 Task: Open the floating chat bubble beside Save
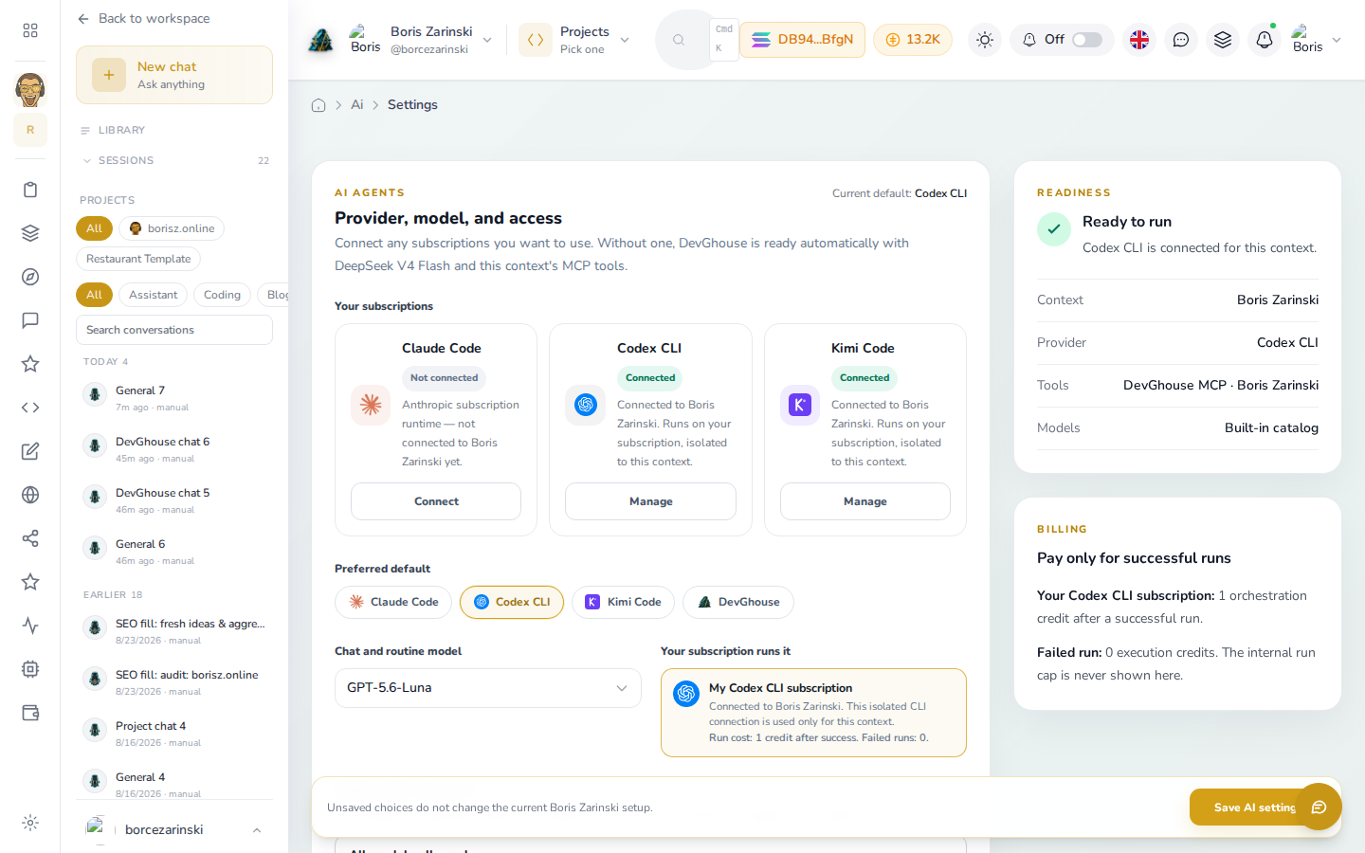1319,807
